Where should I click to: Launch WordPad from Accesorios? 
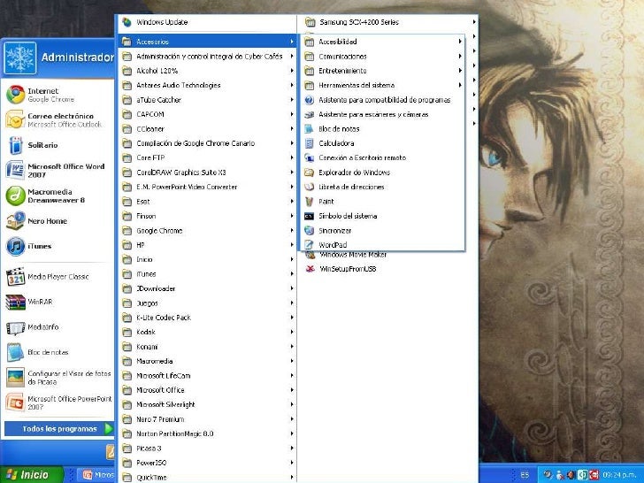click(333, 245)
